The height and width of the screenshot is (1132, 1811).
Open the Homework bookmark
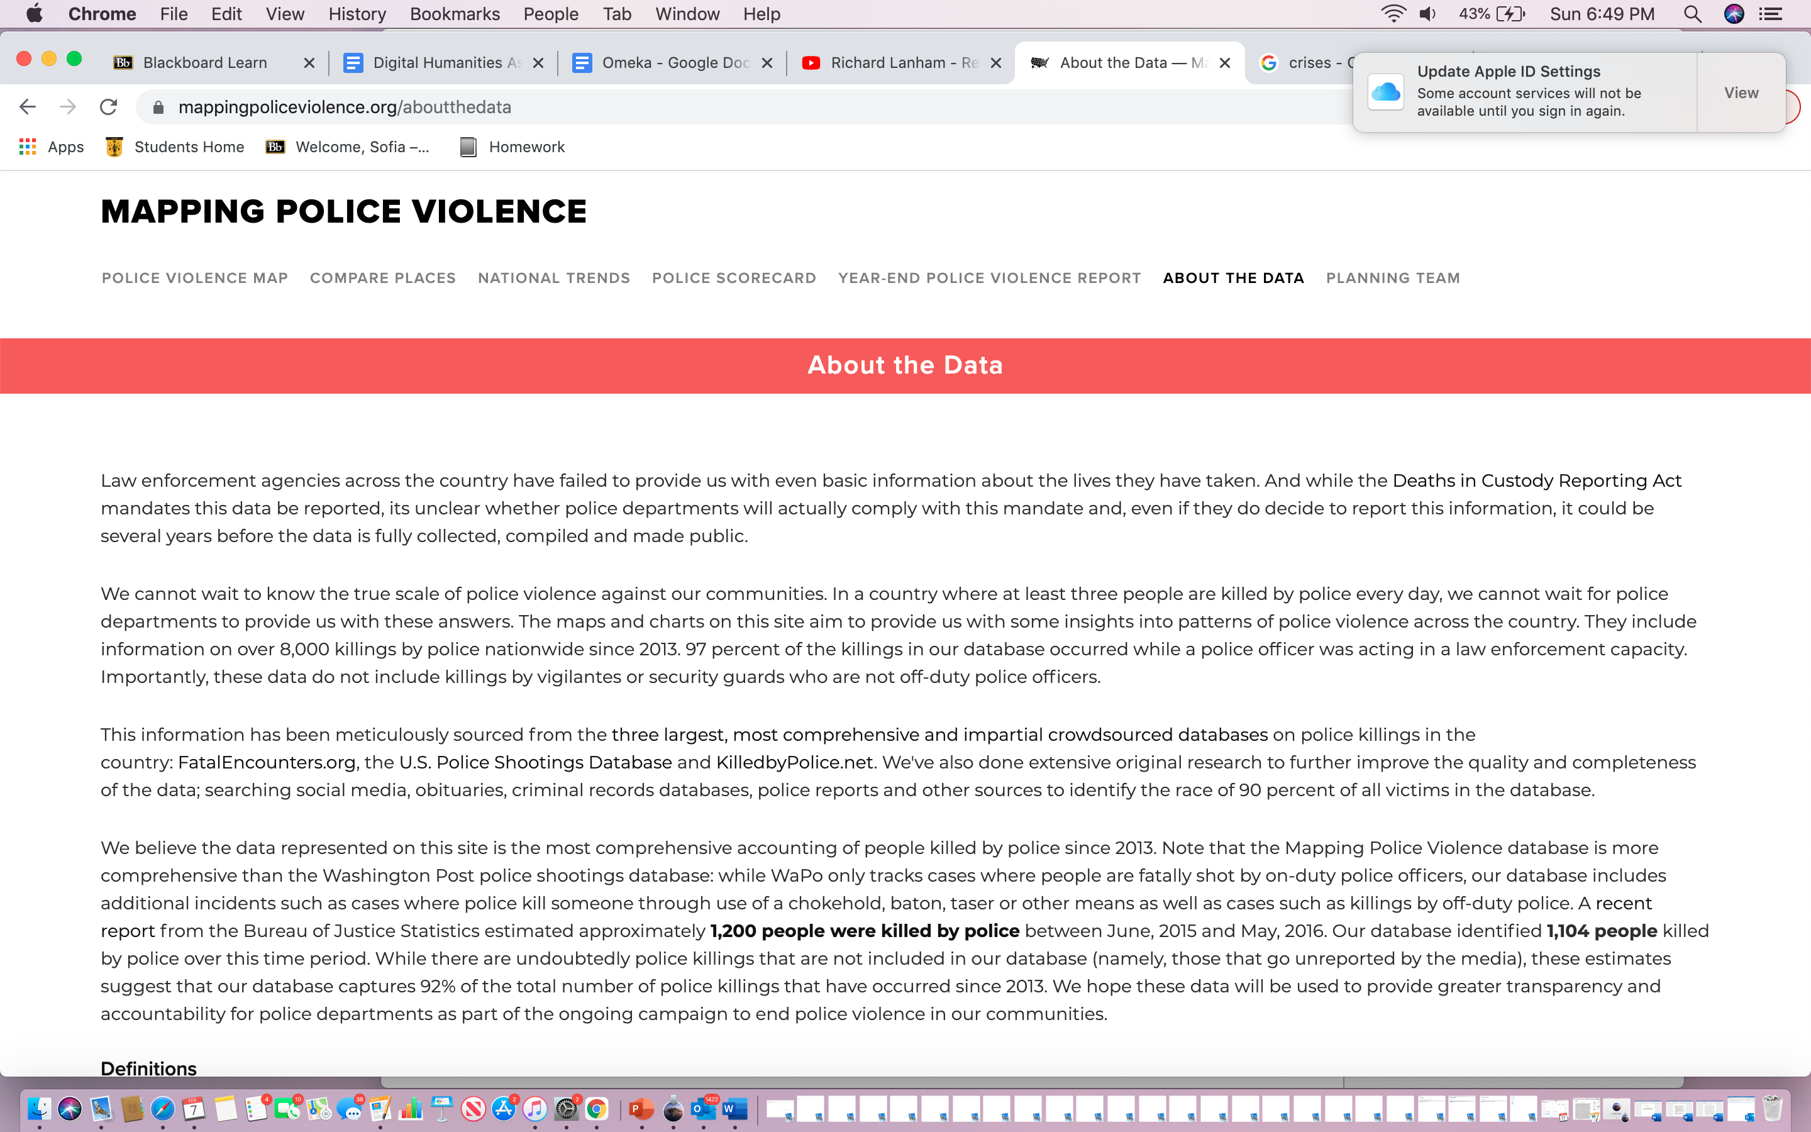[513, 147]
